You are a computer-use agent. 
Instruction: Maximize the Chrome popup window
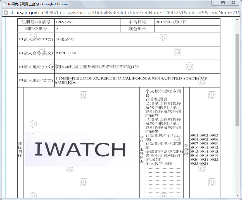[x=223, y=3]
